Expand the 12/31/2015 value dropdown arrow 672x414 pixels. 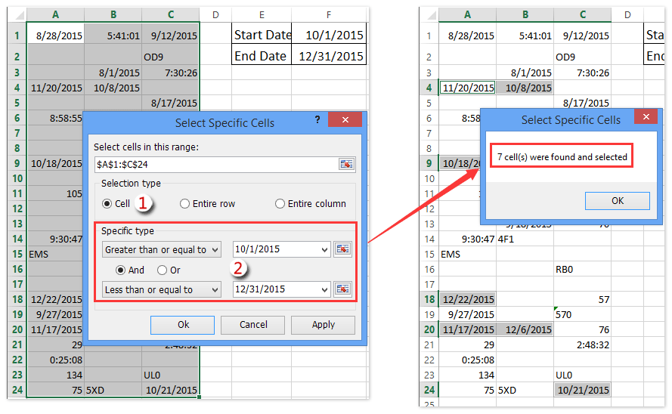pyautogui.click(x=325, y=289)
